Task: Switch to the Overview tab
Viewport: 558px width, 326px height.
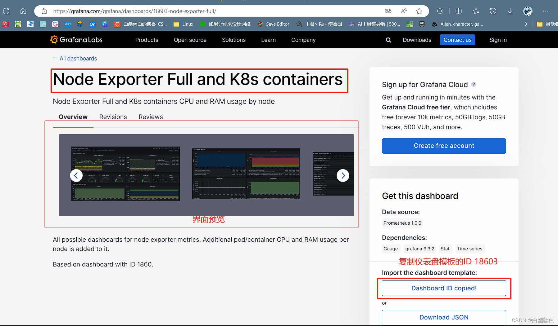Action: [x=73, y=117]
